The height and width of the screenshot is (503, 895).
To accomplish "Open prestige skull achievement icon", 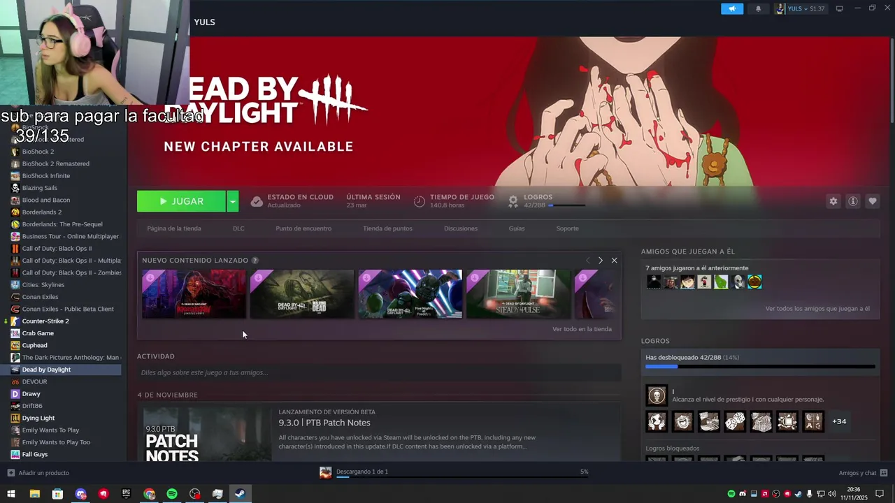I will tap(657, 395).
